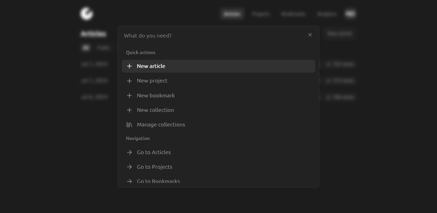Navigate with Go to Articles
This screenshot has width=437, height=213.
tap(154, 152)
